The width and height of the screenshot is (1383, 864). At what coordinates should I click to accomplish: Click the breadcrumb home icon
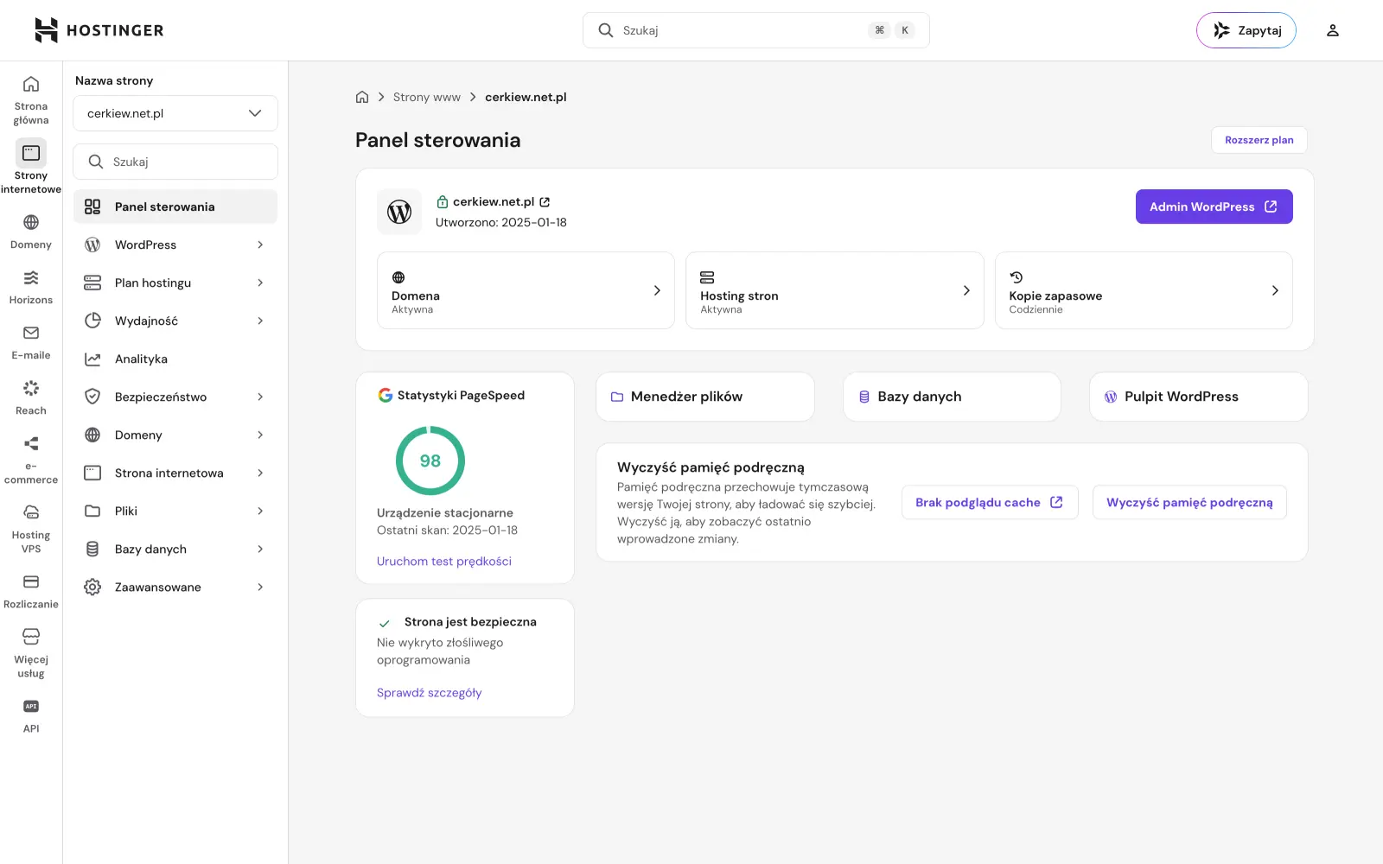pos(362,97)
